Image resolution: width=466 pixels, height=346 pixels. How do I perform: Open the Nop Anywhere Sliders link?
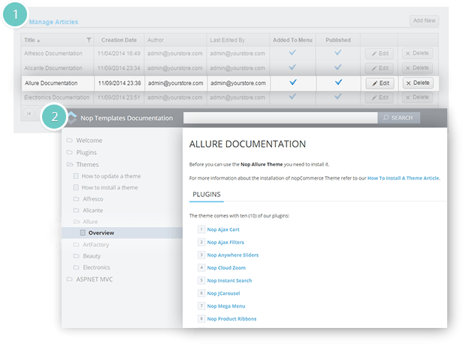[233, 255]
